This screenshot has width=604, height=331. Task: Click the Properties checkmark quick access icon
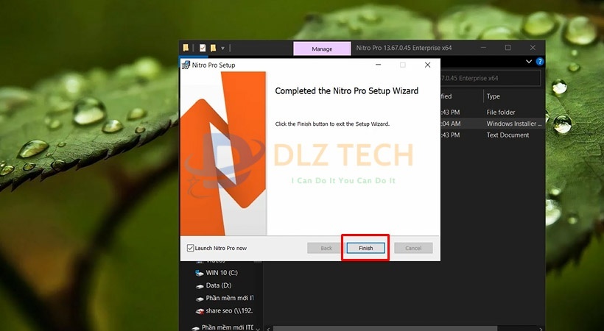pyautogui.click(x=203, y=48)
